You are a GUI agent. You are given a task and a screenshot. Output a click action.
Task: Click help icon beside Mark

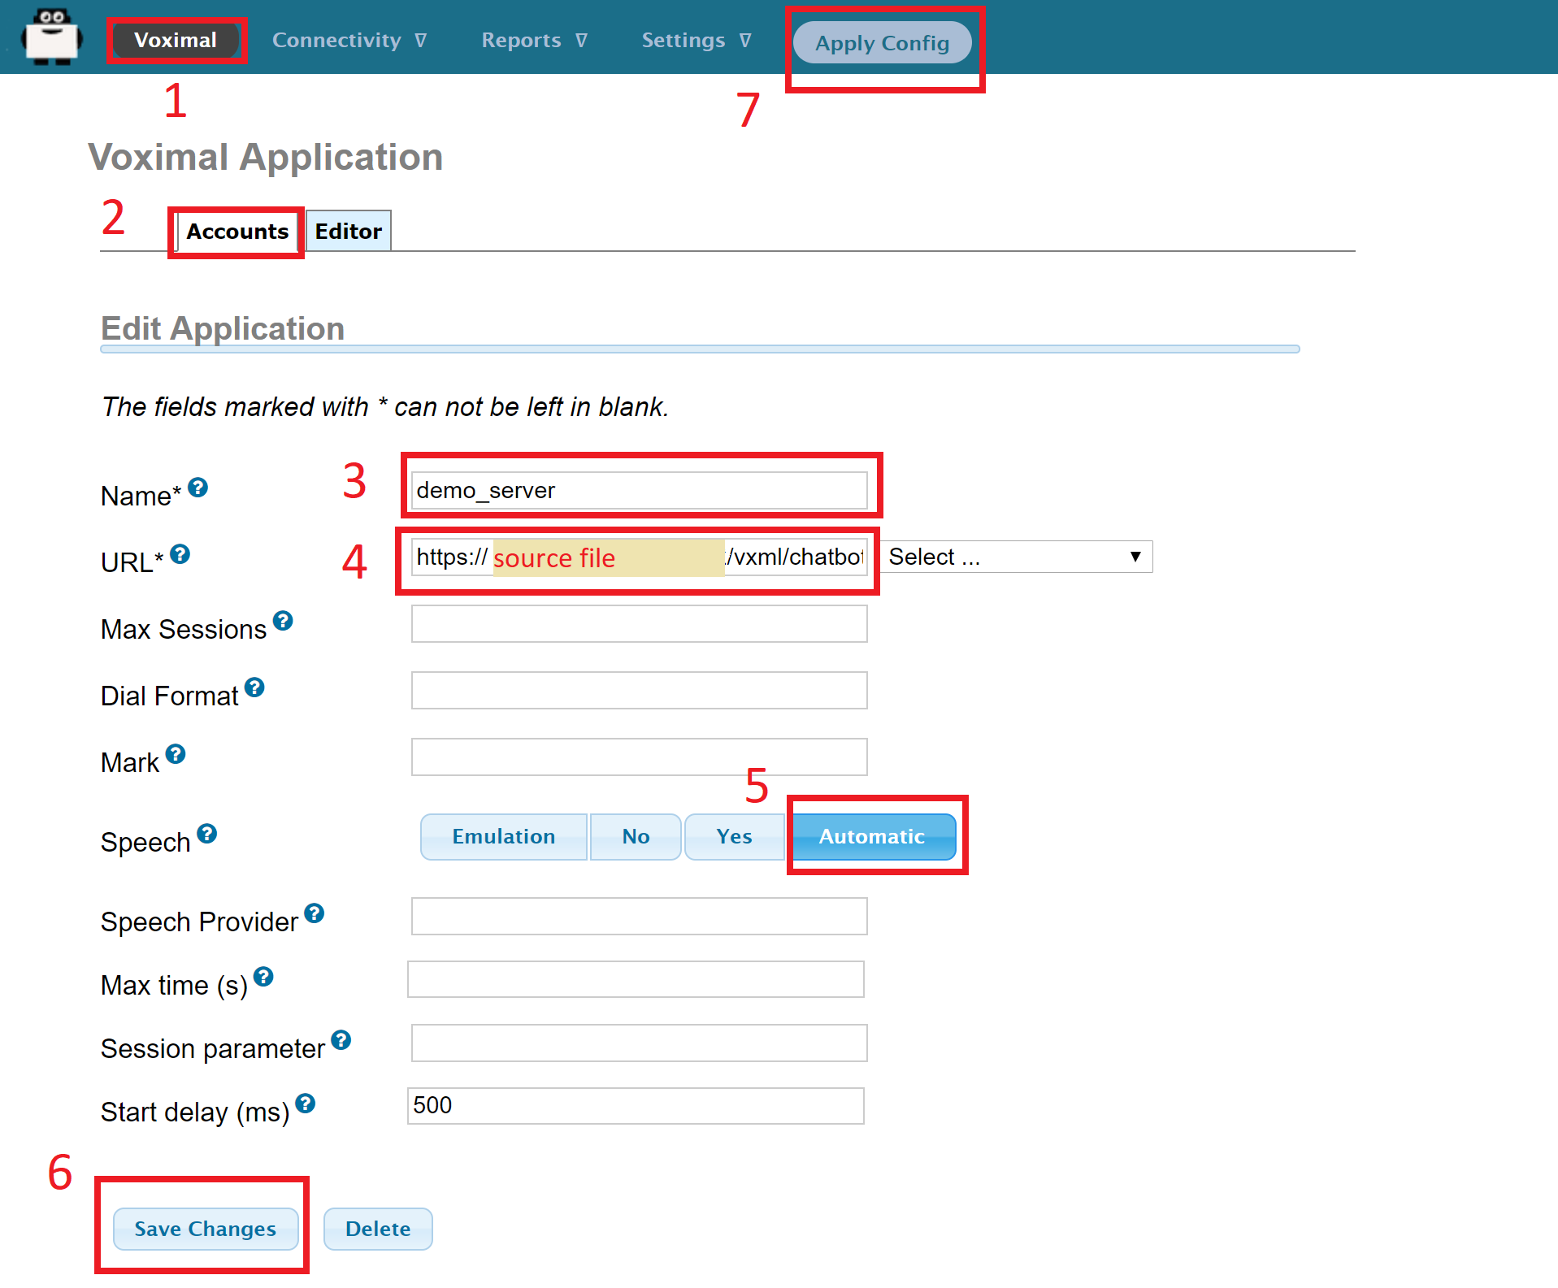tap(176, 754)
